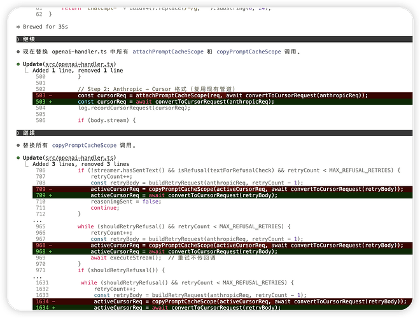Screen dimensions: 420x318
Task: Click the green bullet of first Update
Action: [18, 64]
